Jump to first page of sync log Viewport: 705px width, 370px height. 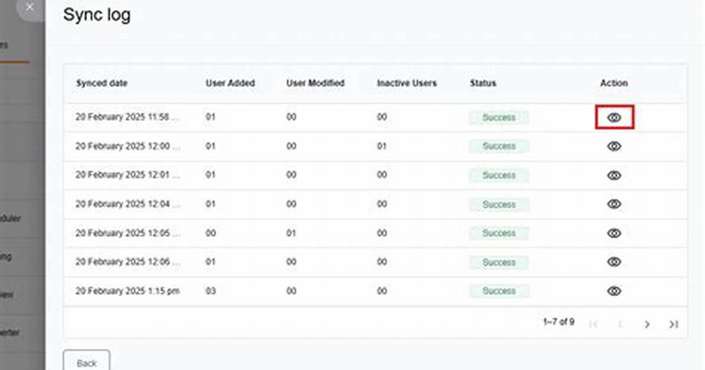tap(594, 324)
